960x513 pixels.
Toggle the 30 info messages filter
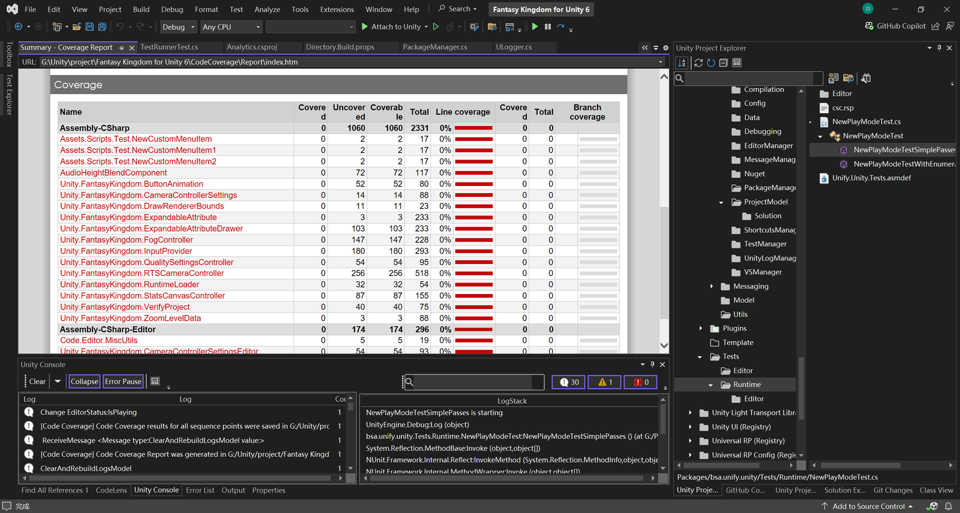[569, 382]
